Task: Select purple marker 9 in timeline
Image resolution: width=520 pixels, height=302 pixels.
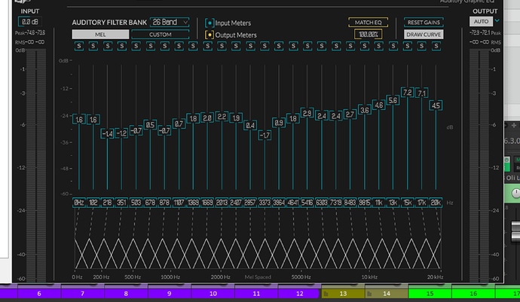Action: (169, 294)
